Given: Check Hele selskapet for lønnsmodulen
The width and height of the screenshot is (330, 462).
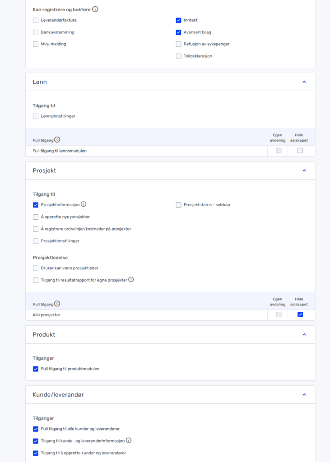Looking at the screenshot, I should coord(300,151).
